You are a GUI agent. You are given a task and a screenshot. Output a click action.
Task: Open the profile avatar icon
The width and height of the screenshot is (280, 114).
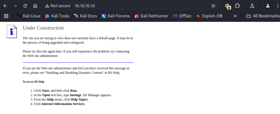coord(268,6)
